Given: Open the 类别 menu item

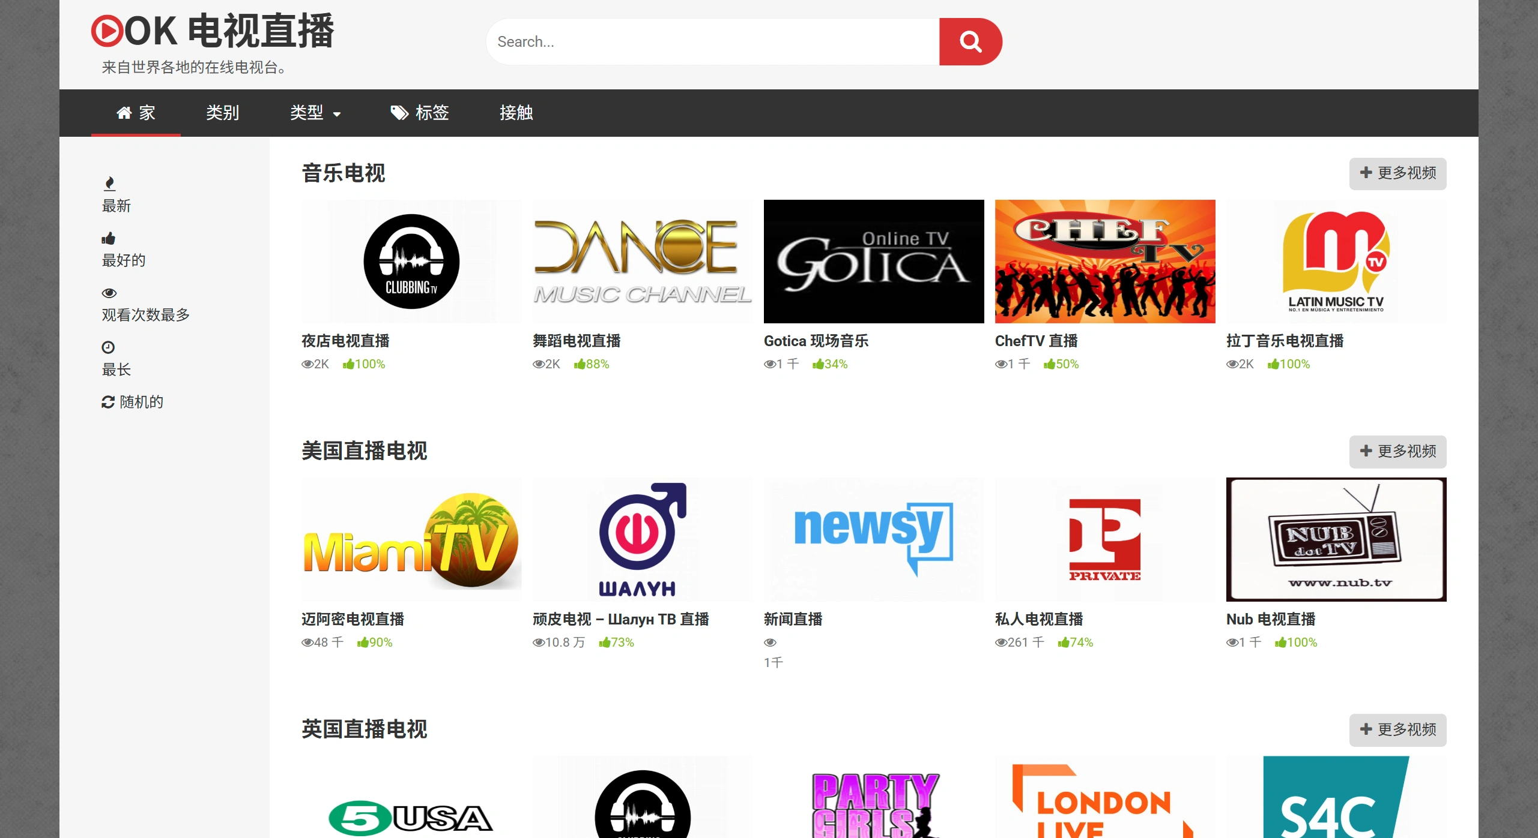Looking at the screenshot, I should (x=222, y=113).
